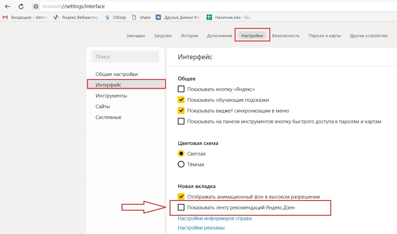Open the Настройки рекламы link

(x=201, y=228)
